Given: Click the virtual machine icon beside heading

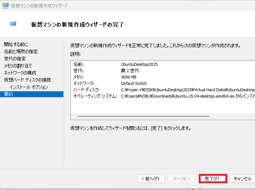Looking at the screenshot, I should pos(13,24).
